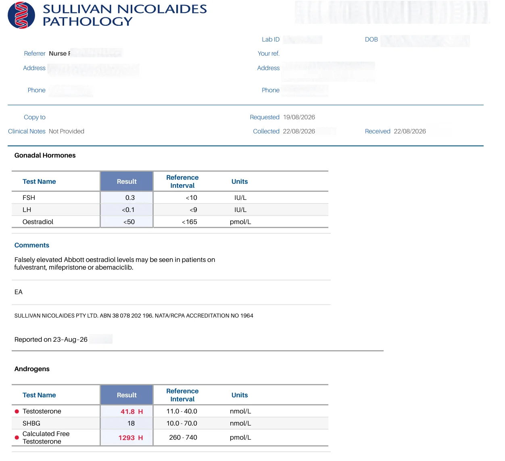Select the 'SULLIVAN NICOLAIDES PATHOLOGY' heading text
The image size is (505, 461).
pos(125,15)
